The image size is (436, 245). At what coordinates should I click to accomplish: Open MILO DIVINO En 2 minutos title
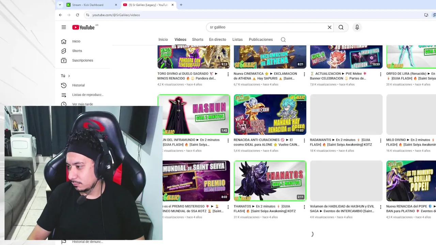coord(411,142)
